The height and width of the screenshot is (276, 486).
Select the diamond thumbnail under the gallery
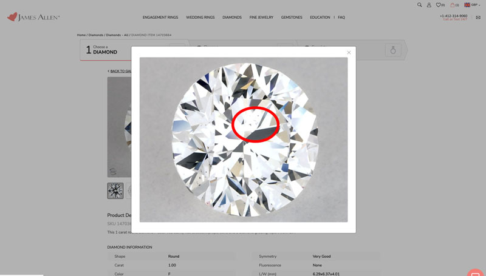click(x=115, y=190)
